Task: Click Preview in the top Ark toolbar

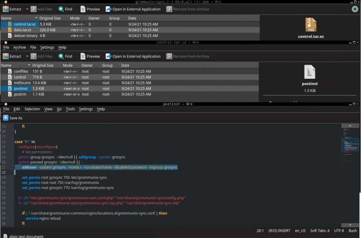Action: [x=90, y=9]
